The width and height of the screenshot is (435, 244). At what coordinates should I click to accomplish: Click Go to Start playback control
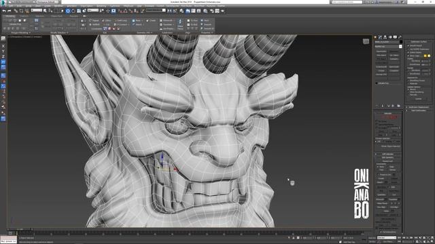[399, 238]
